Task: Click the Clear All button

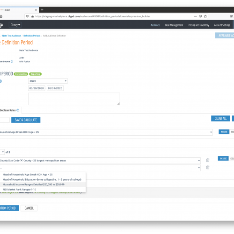Action: [220, 118]
